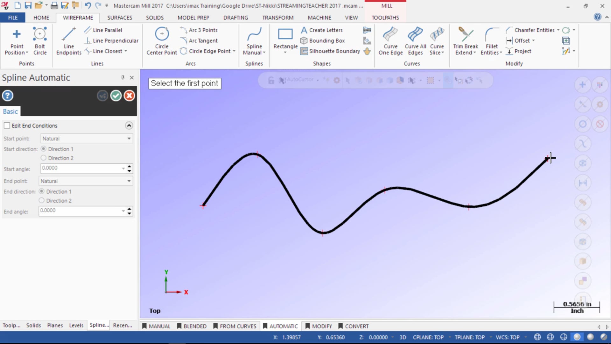Enable Edit End Conditions checkbox
The height and width of the screenshot is (344, 611).
click(6, 125)
